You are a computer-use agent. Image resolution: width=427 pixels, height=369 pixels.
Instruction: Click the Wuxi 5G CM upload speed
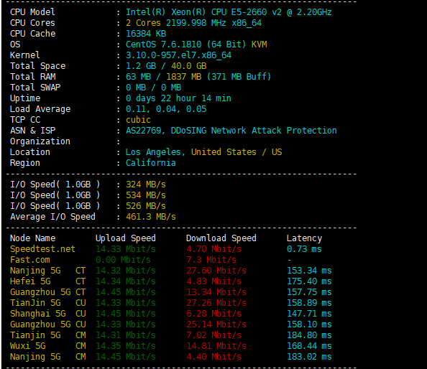pyautogui.click(x=126, y=346)
